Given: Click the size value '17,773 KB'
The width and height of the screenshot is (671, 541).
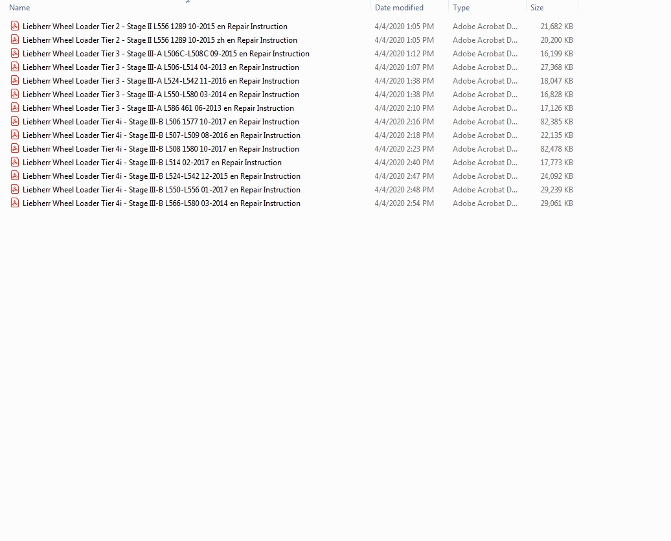Looking at the screenshot, I should tap(557, 163).
